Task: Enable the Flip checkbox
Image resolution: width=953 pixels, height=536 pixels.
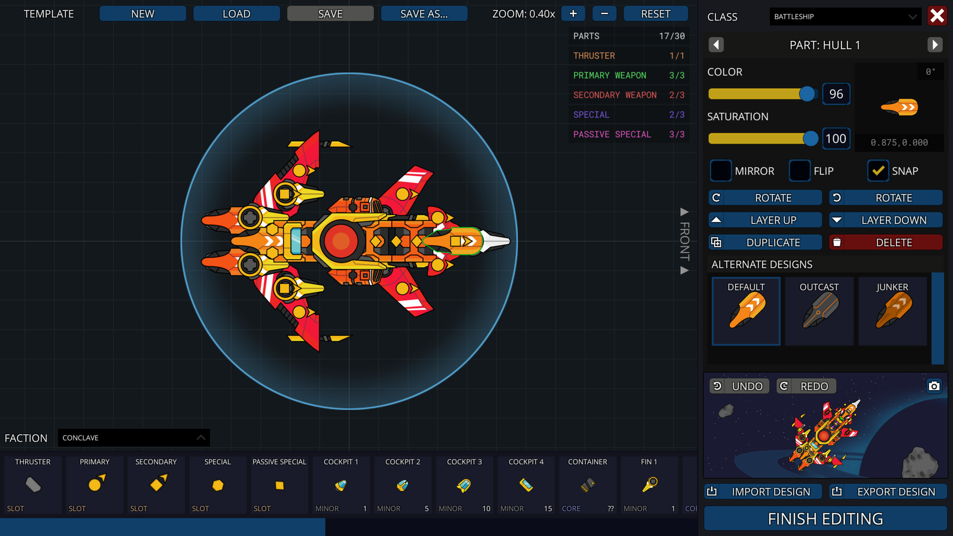Action: pos(799,171)
